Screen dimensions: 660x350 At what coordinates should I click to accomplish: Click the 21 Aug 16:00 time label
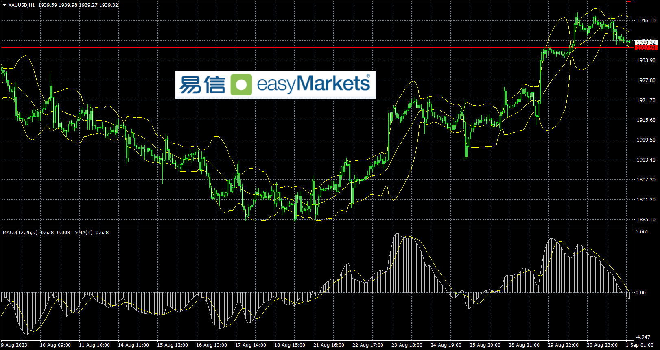tap(329, 345)
